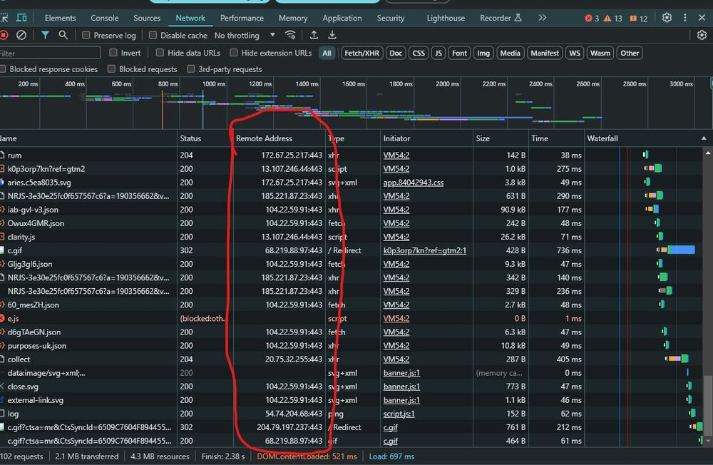Open network conditions wifi icon

pos(290,35)
